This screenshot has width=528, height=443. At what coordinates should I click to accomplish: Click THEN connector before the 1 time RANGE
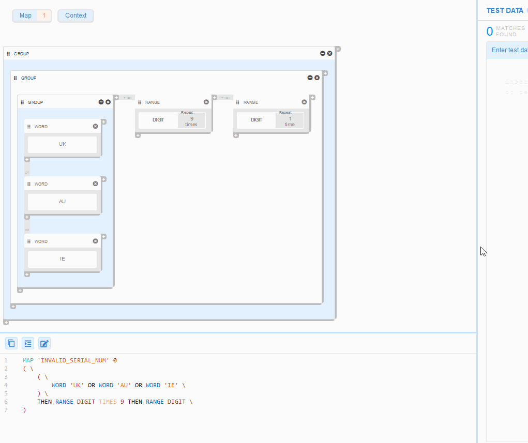tap(225, 98)
